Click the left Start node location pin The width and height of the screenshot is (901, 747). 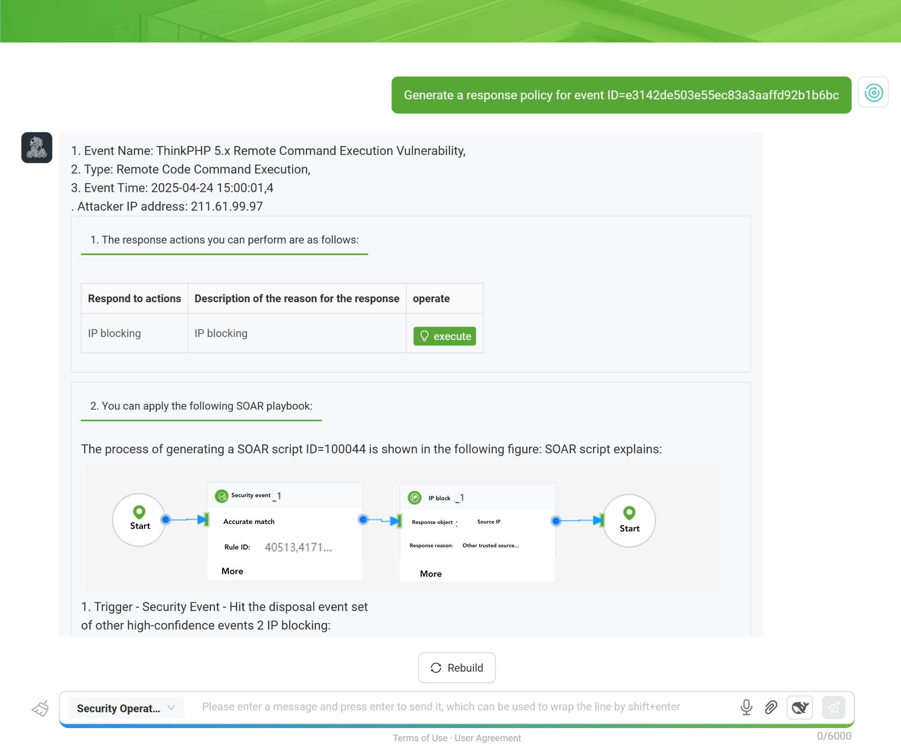[139, 512]
